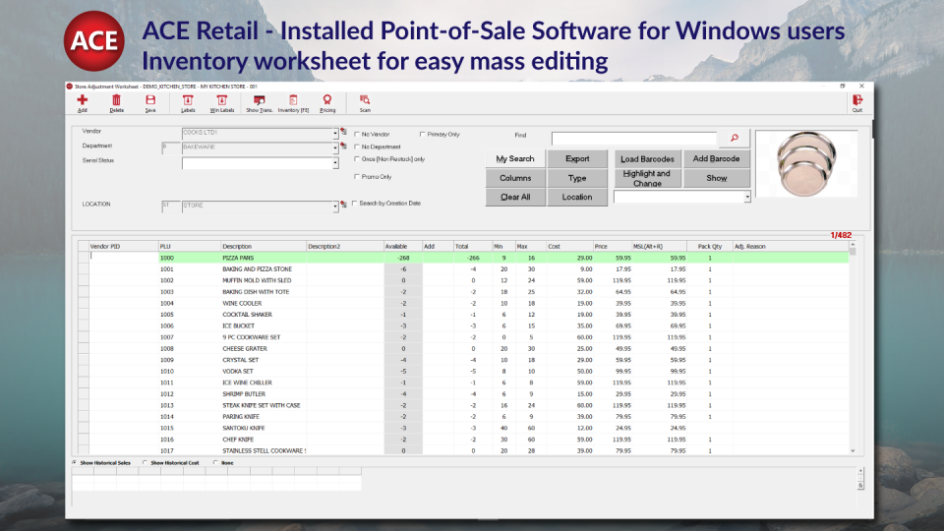The image size is (944, 531).
Task: Open the Labels toolbar icon
Action: [188, 100]
